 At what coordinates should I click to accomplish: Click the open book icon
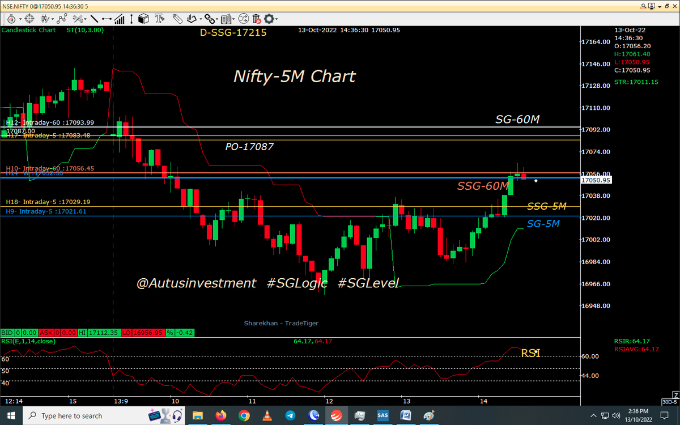(x=227, y=19)
